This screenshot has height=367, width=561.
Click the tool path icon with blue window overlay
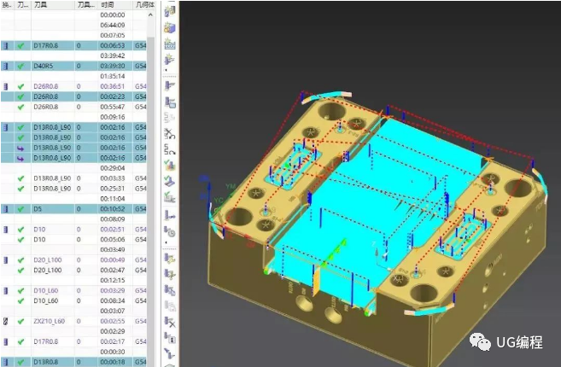pos(170,102)
